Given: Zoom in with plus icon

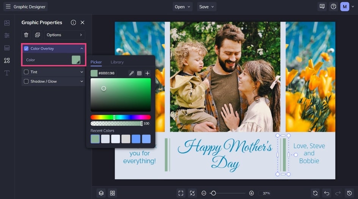Looking at the screenshot, I should coord(251,193).
